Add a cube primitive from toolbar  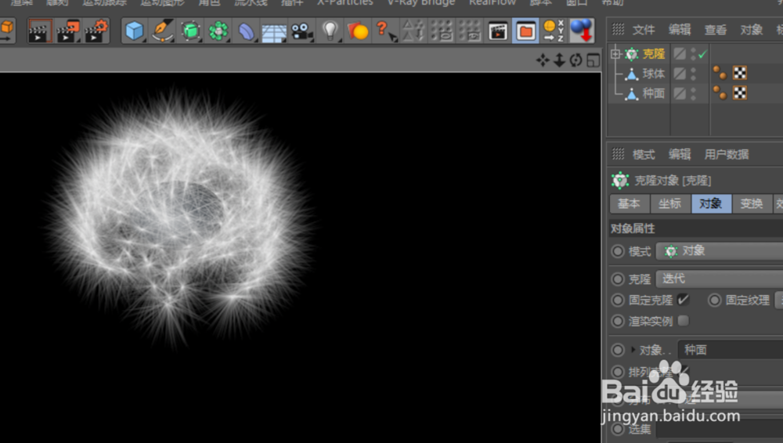pyautogui.click(x=135, y=31)
